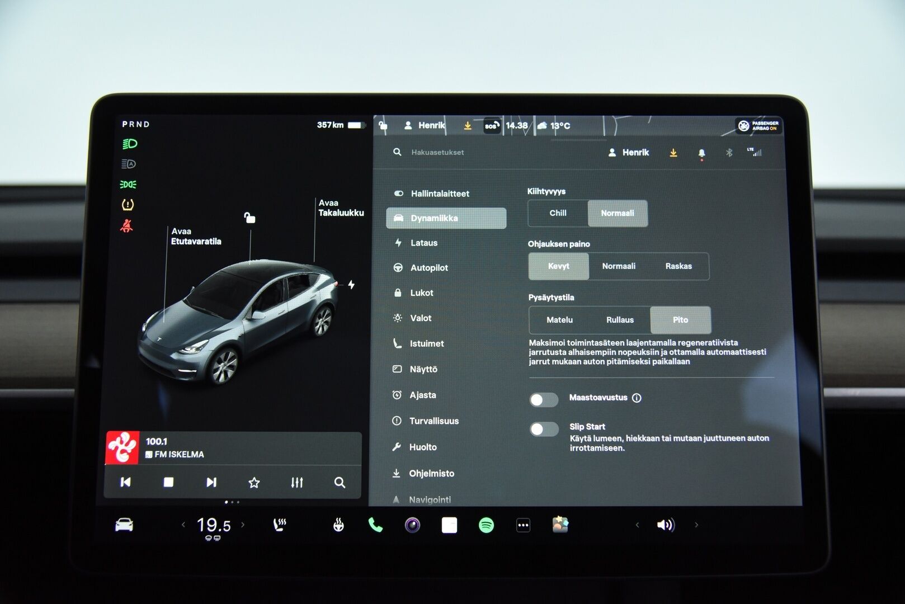Viewport: 905px width, 604px height.
Task: Expand more apps with the ellipsis icon
Action: [x=522, y=525]
